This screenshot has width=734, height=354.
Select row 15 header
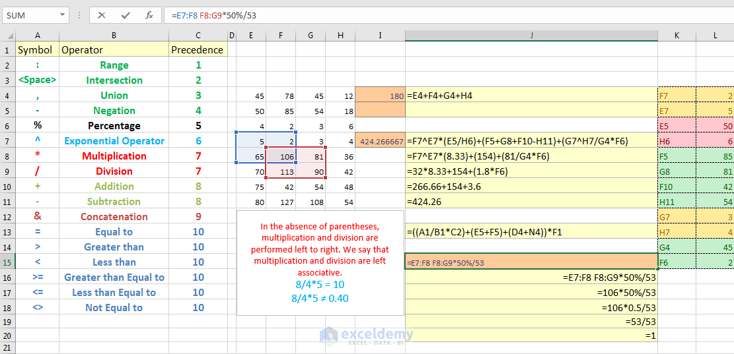click(x=9, y=262)
